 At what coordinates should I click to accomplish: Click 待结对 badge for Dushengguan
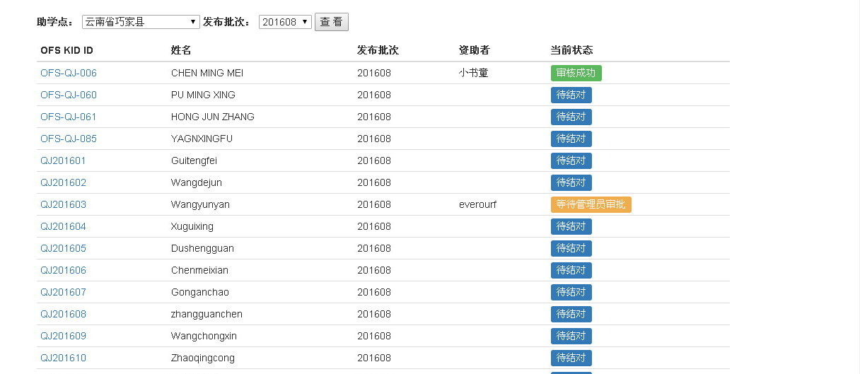(571, 248)
